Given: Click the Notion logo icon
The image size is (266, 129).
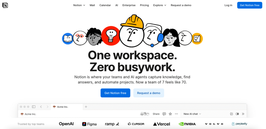Looking at the screenshot, I should (5, 5).
